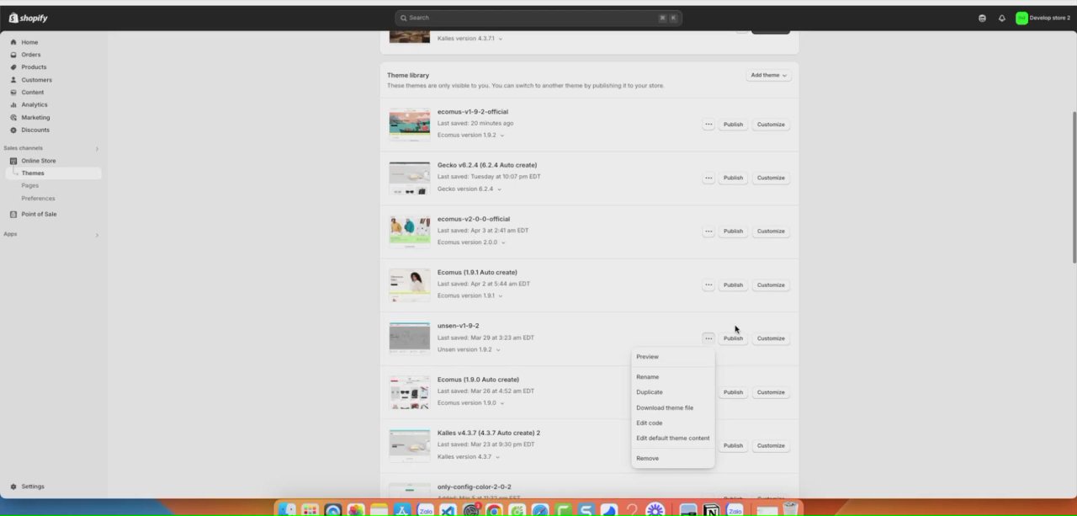Open more actions for ecomus-v2-0-0-official

(x=708, y=231)
